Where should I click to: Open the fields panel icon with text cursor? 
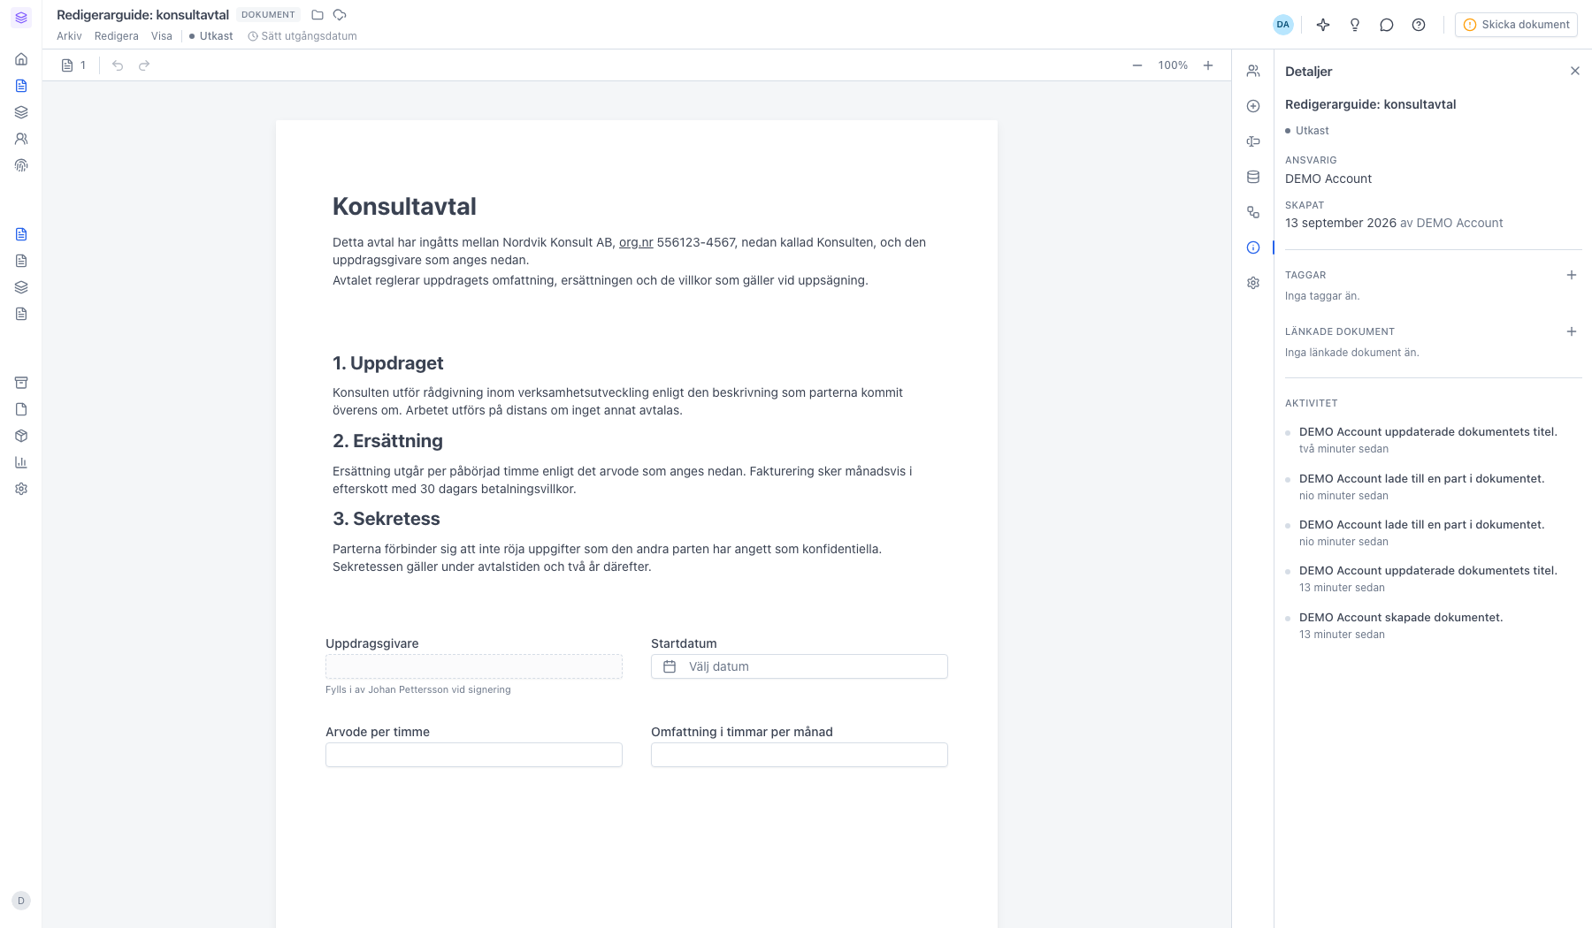click(1253, 141)
